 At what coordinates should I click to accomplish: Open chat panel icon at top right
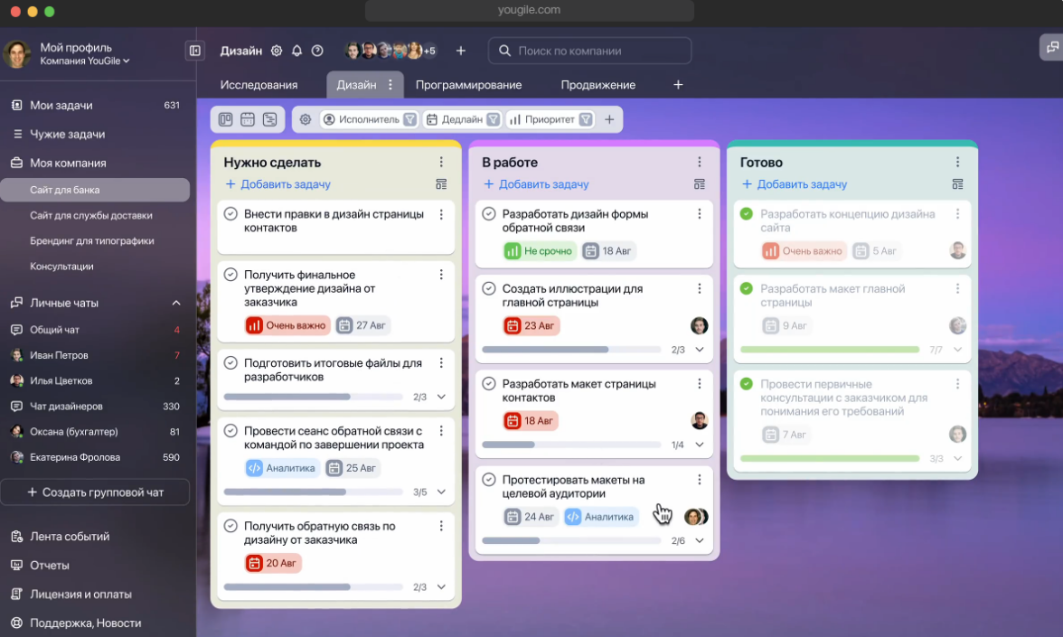[x=1052, y=47]
